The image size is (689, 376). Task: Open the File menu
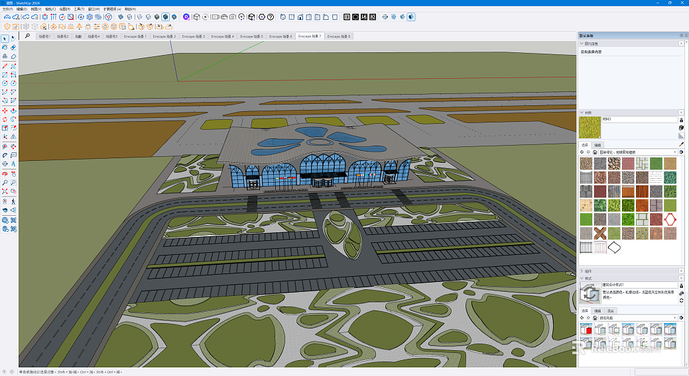[7, 9]
